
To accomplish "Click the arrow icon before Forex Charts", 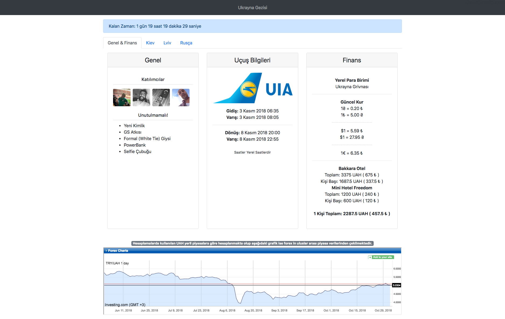I will (106, 251).
